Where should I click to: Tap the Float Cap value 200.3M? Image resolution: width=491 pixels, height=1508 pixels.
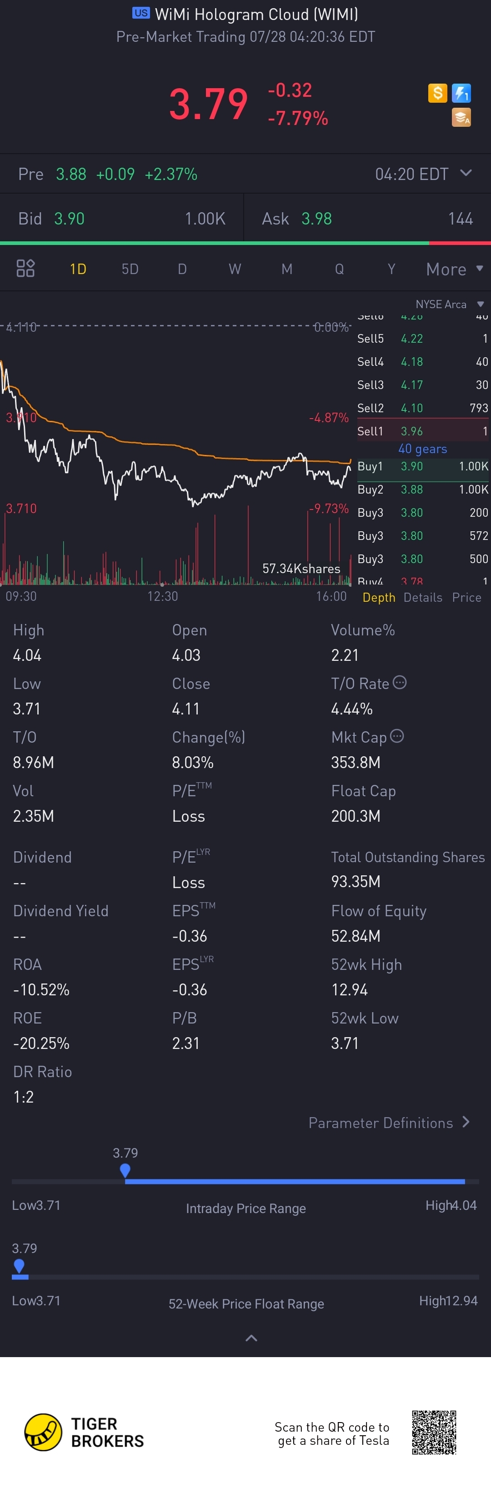pos(356,815)
